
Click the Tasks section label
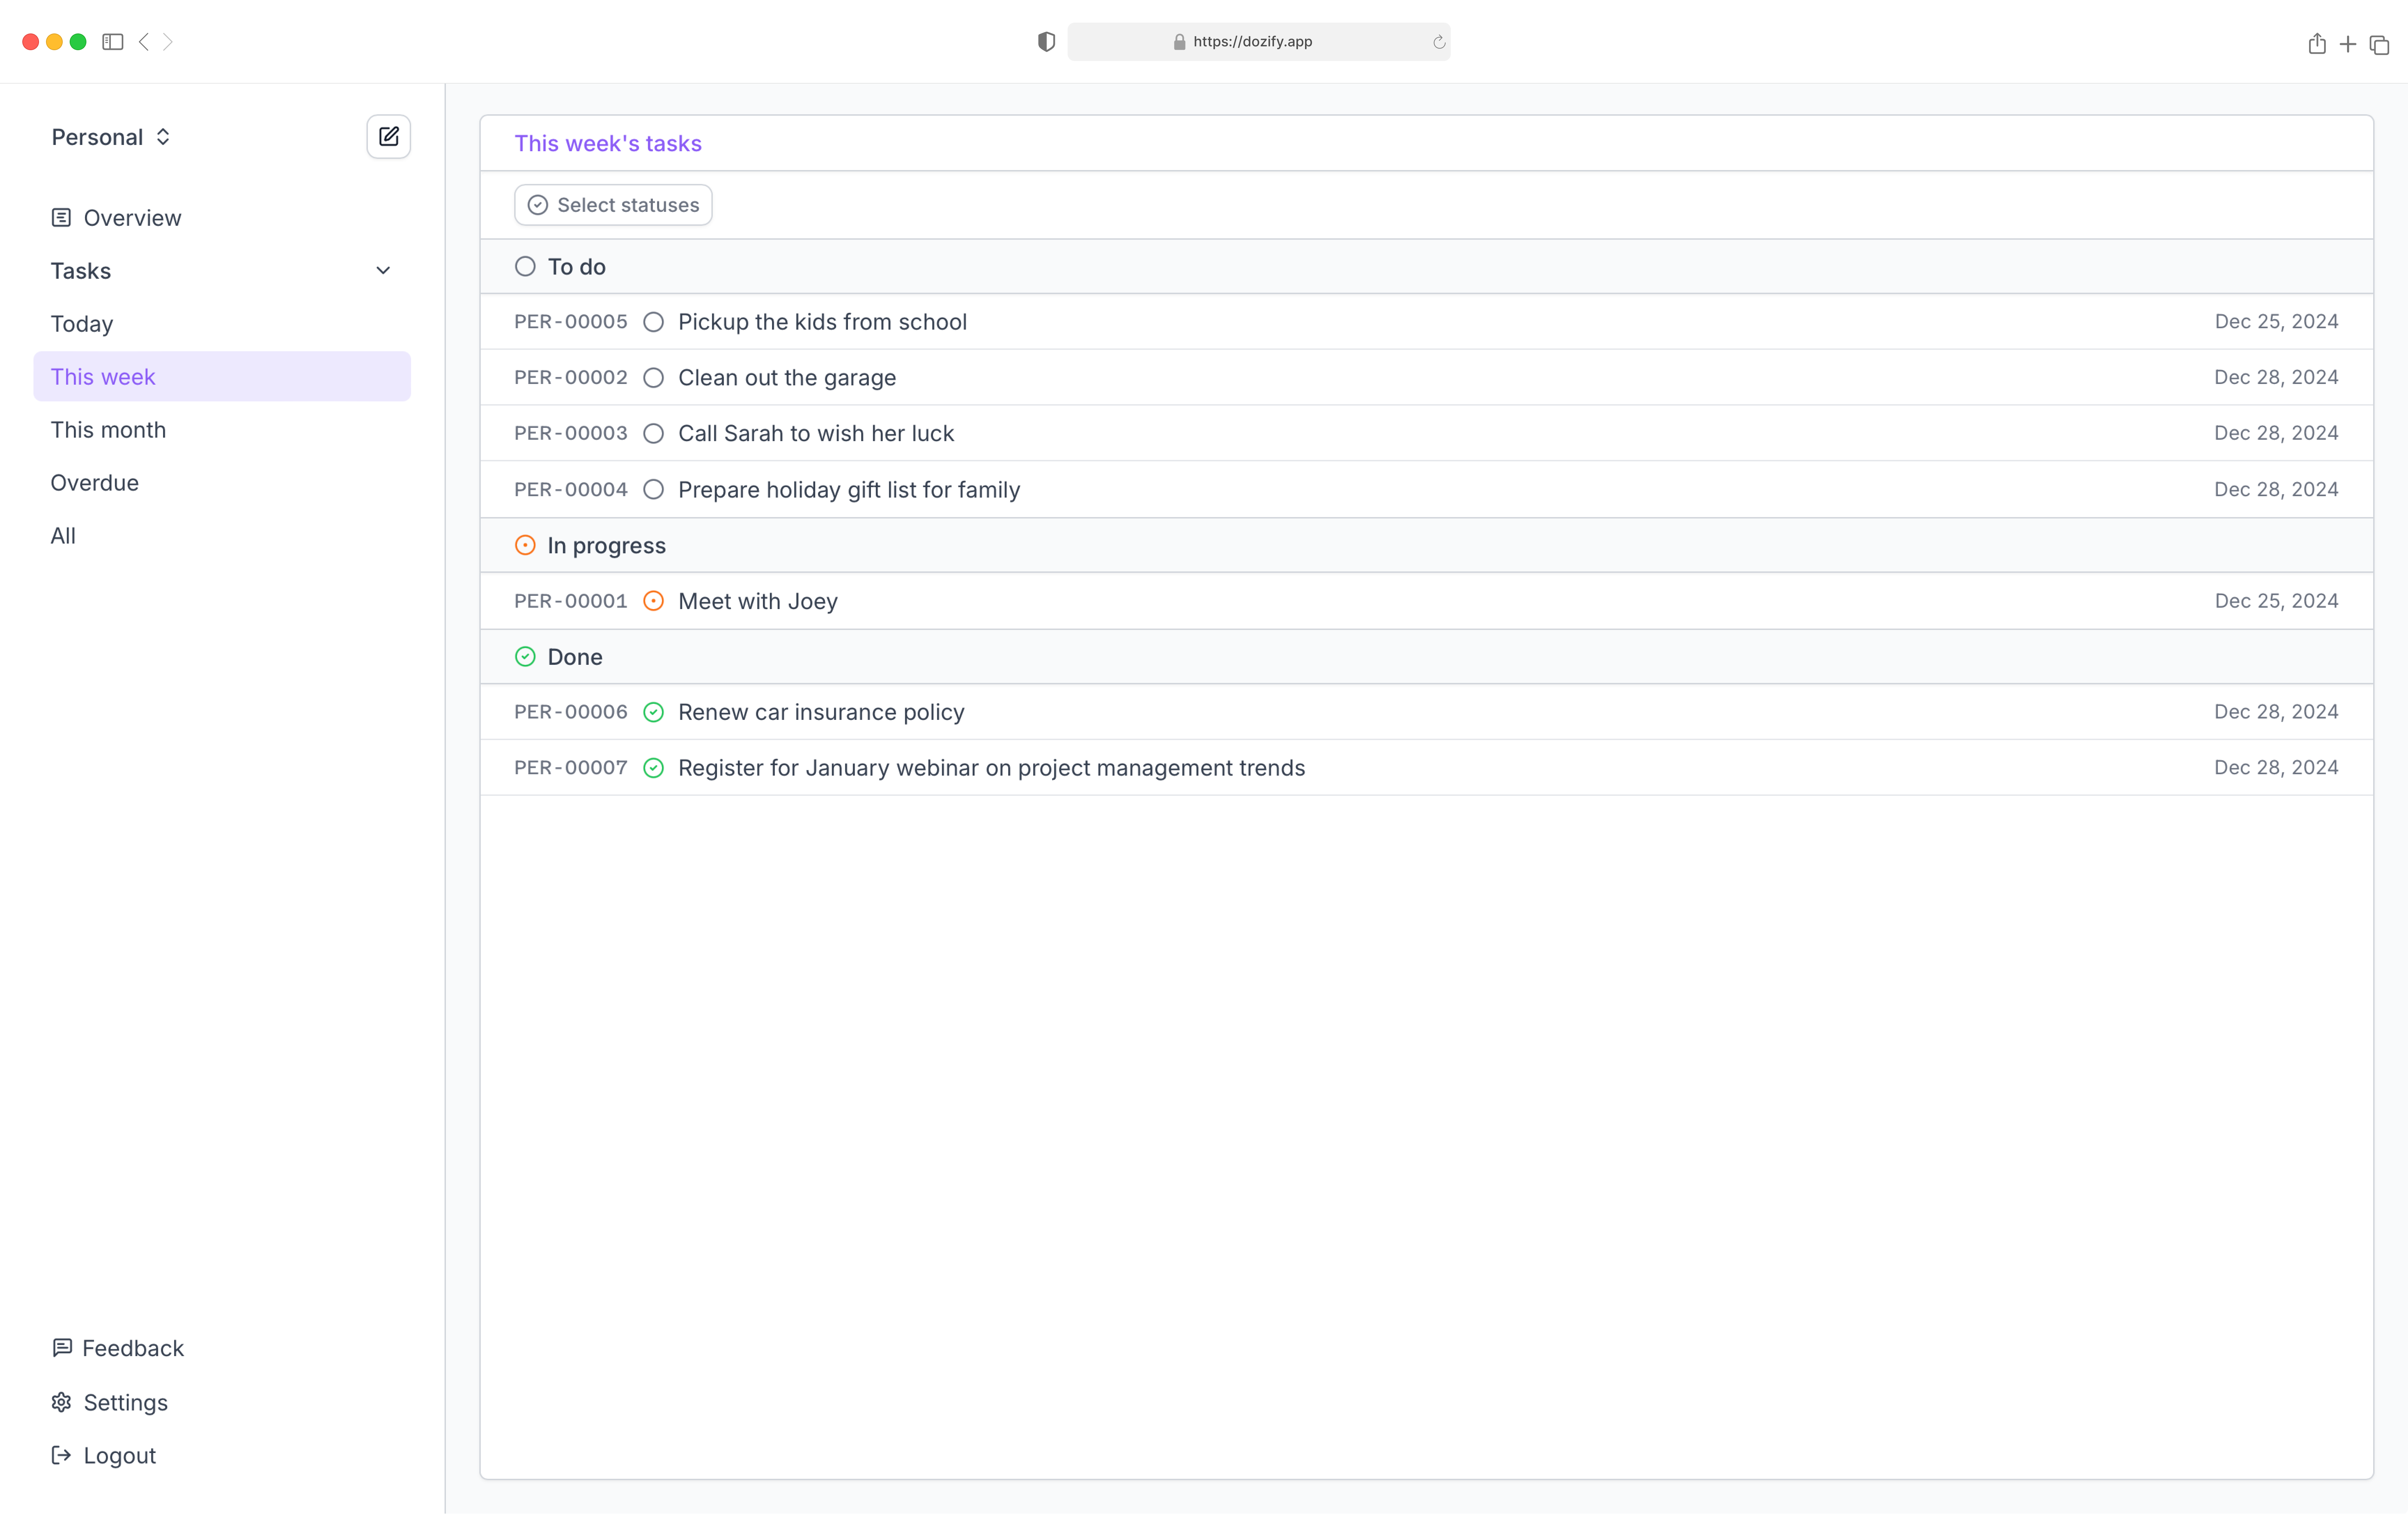tap(81, 271)
